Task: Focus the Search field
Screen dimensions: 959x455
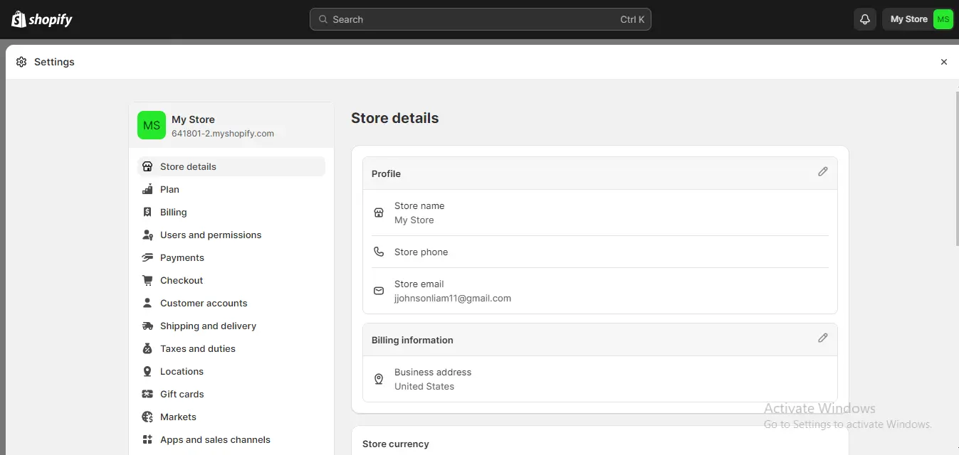Action: click(481, 19)
